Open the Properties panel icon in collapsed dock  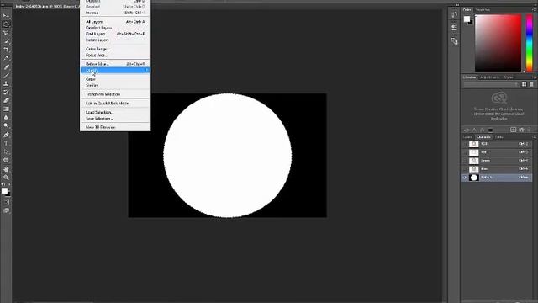(454, 27)
